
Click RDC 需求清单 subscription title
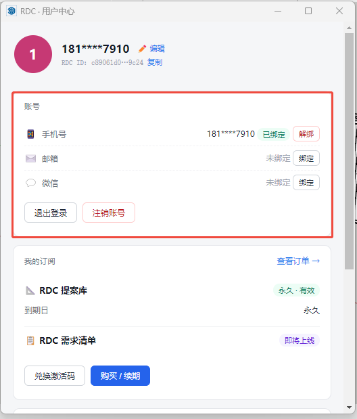68,340
